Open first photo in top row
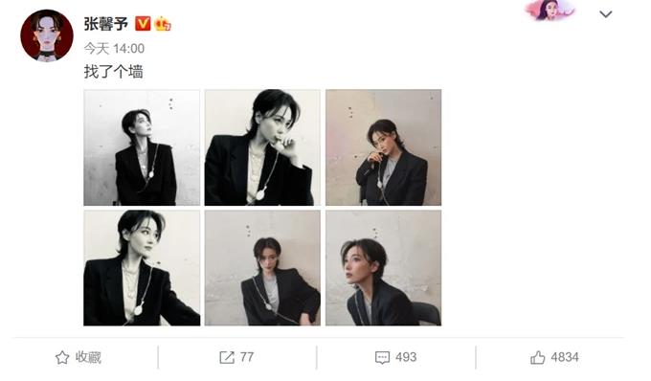 click(142, 147)
